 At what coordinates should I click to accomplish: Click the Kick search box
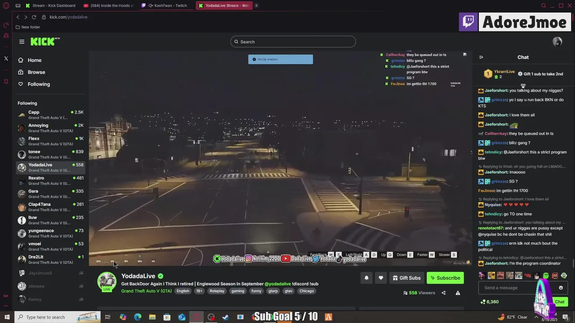tap(293, 42)
